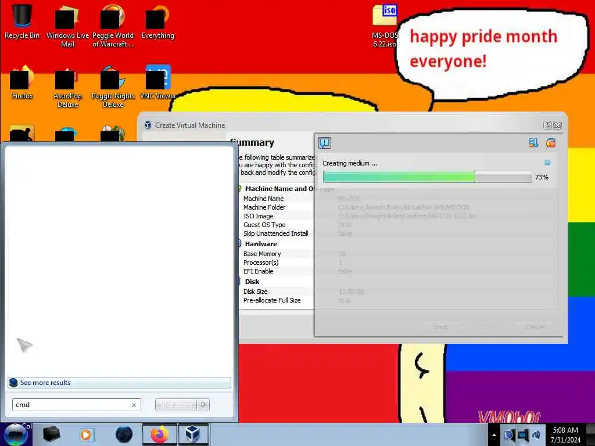This screenshot has height=446, width=595.
Task: Click the faded Cancel button in wizard
Action: tap(535, 326)
